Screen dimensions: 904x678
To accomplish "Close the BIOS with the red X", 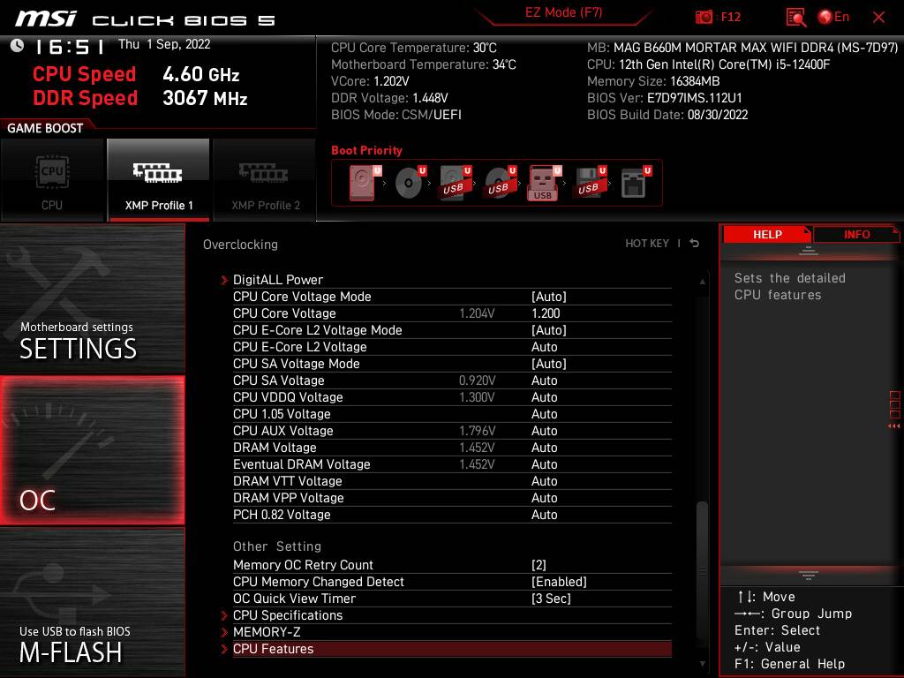I will pos(878,18).
